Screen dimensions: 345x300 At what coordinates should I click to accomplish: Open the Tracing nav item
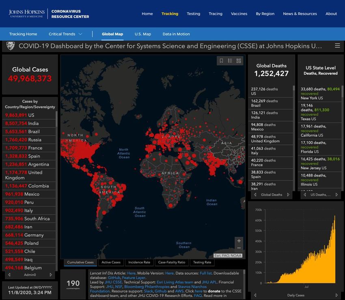tap(216, 14)
